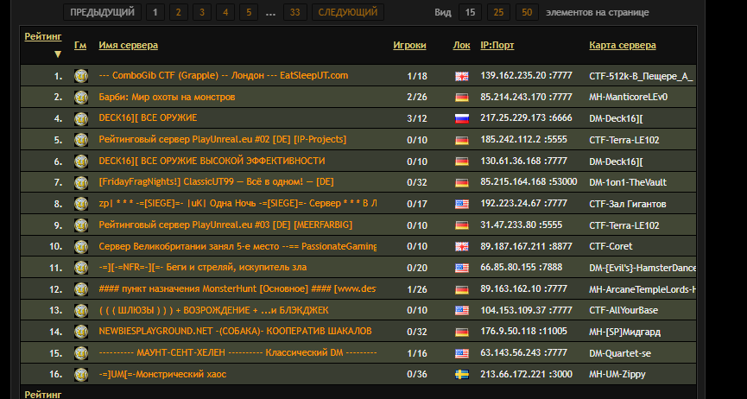Open NEWBIESPLAYGROUND.NET server link
The width and height of the screenshot is (747, 399).
point(236,331)
